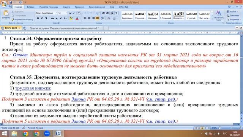Open the Вставка ribbon tab
The image size is (243, 137).
point(30,7)
